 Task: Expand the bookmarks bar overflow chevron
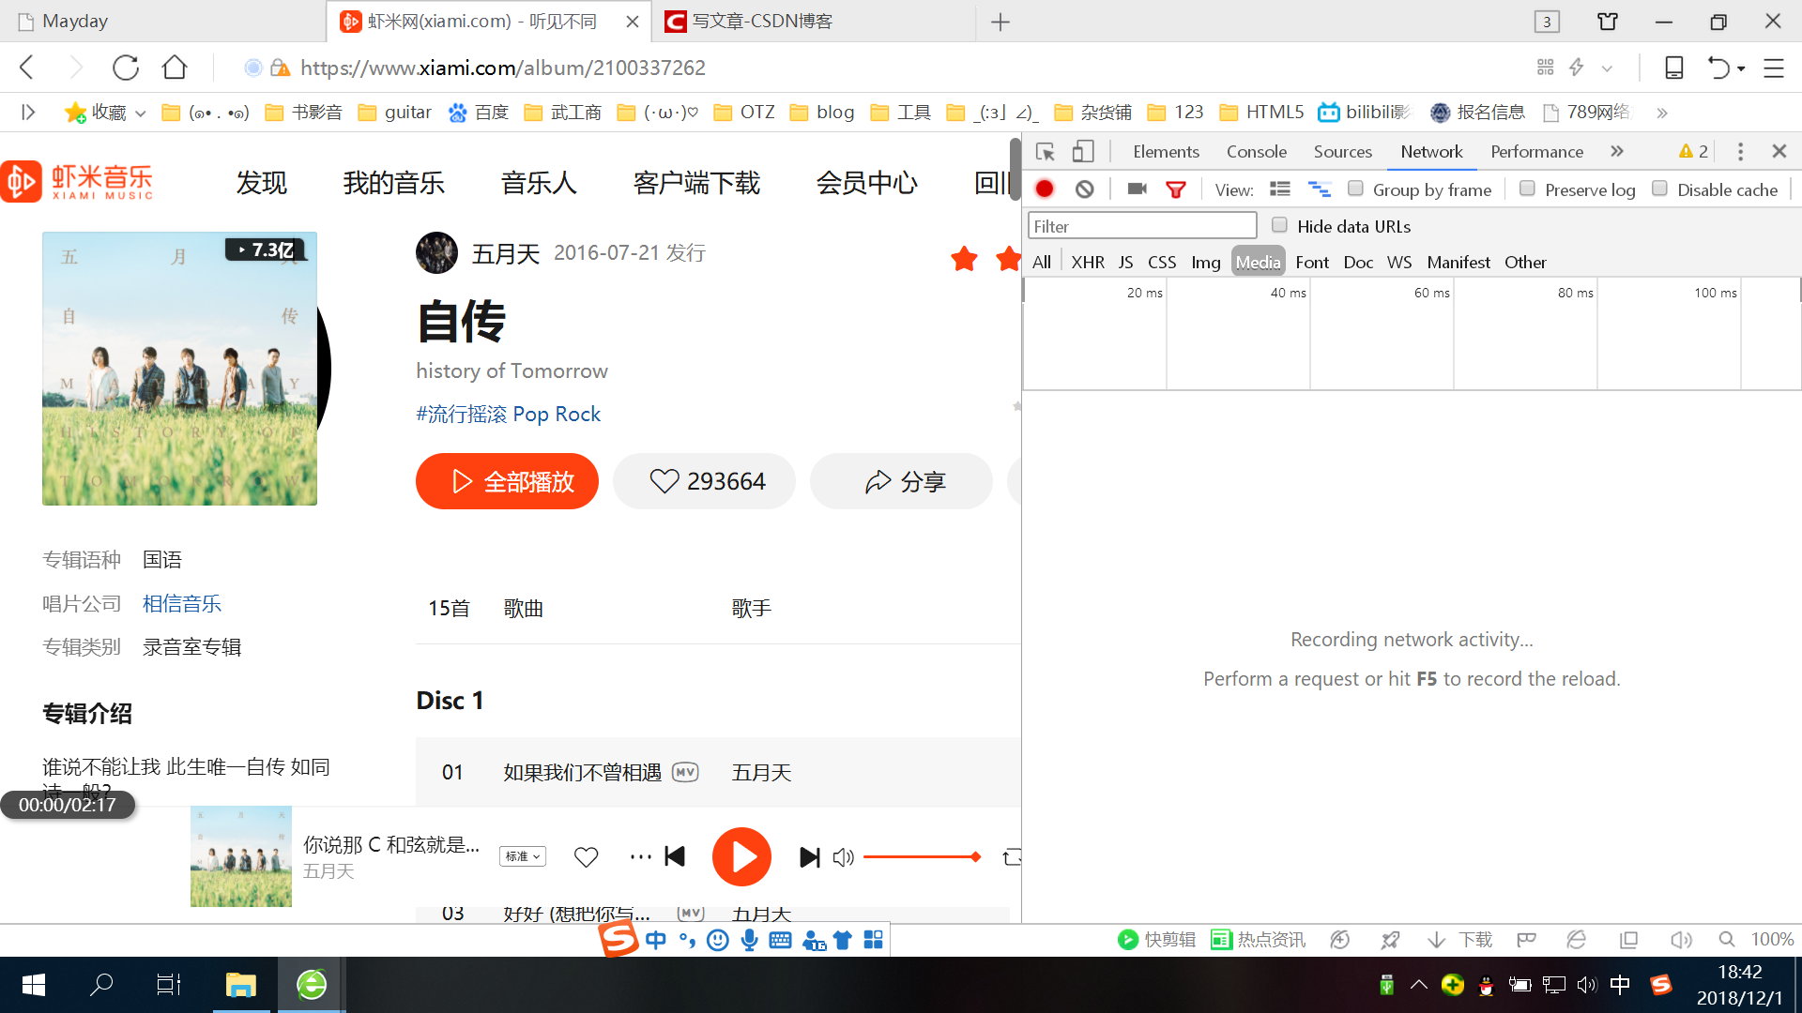1661,113
